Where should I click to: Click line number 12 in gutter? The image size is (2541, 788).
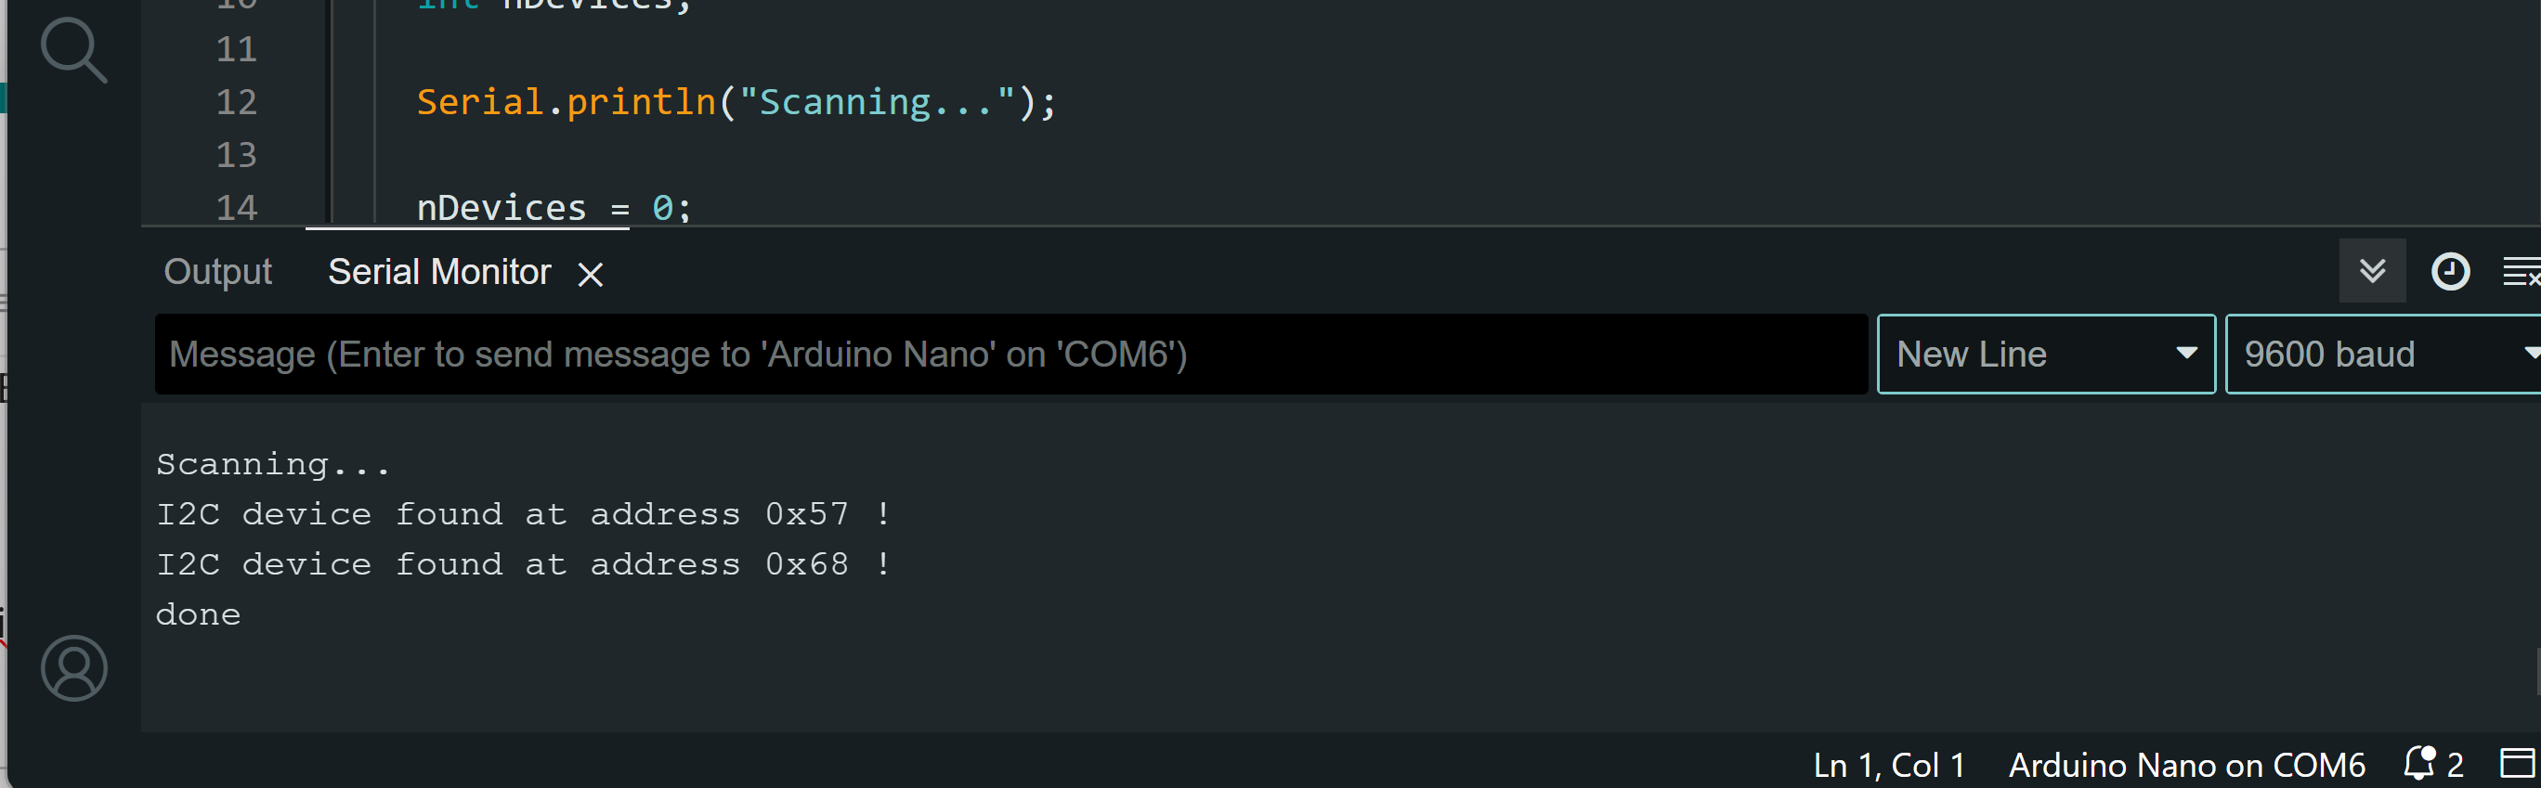coord(237,103)
